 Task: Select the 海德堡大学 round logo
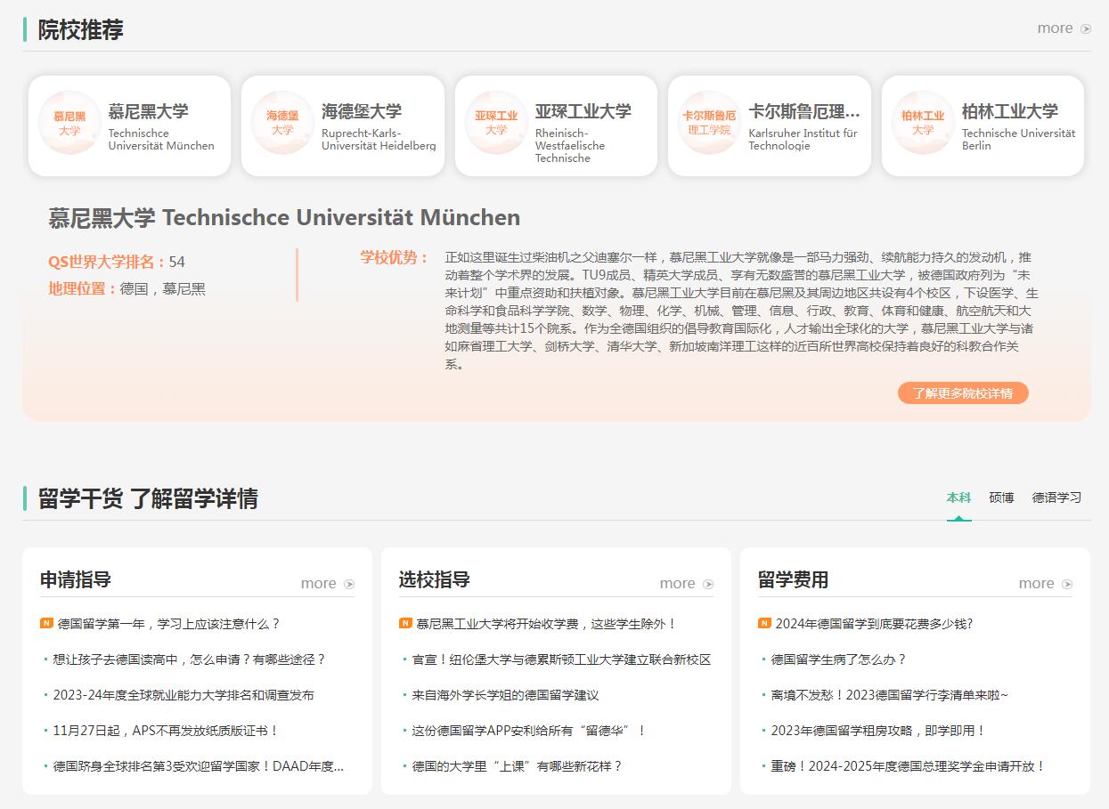(x=282, y=123)
